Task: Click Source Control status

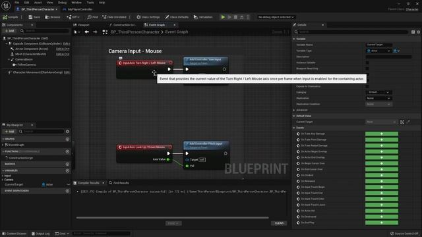Action: (x=404, y=234)
